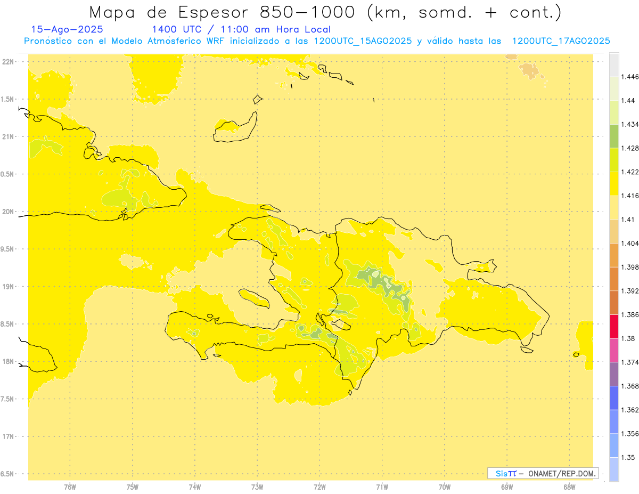
Task: Click the legend value 1.368
Action: pos(630,386)
